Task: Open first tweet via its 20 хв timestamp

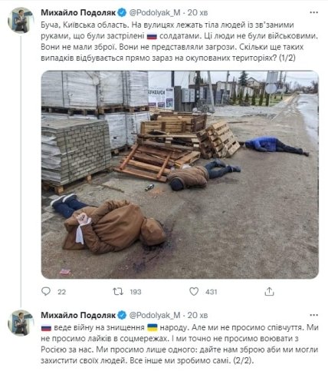Action: [198, 12]
